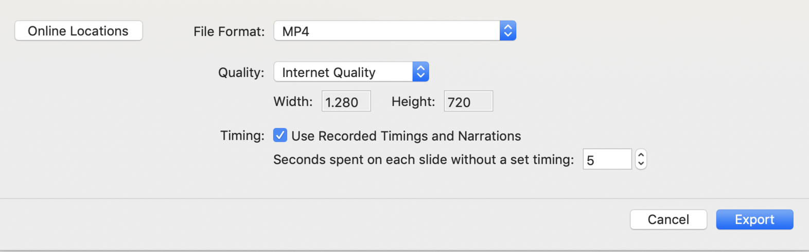Click the Quality blue chevron arrows
The height and width of the screenshot is (252, 809).
coord(420,72)
